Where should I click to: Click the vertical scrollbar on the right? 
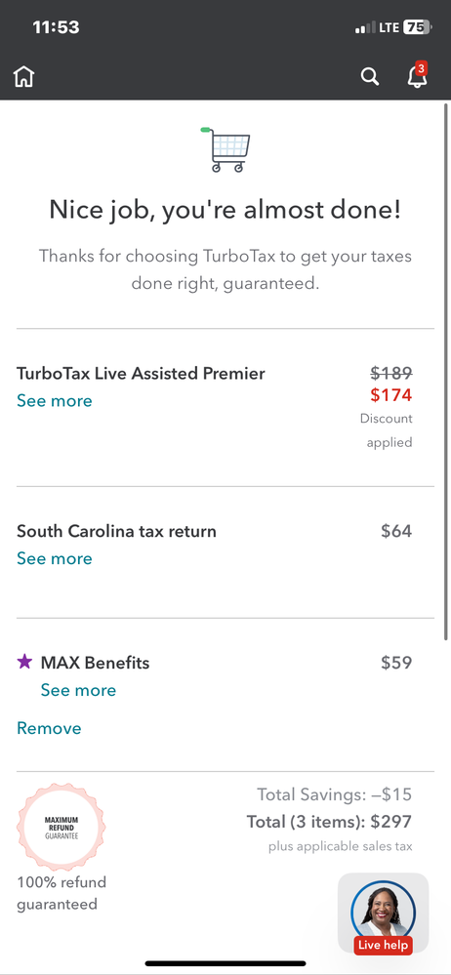click(x=445, y=371)
